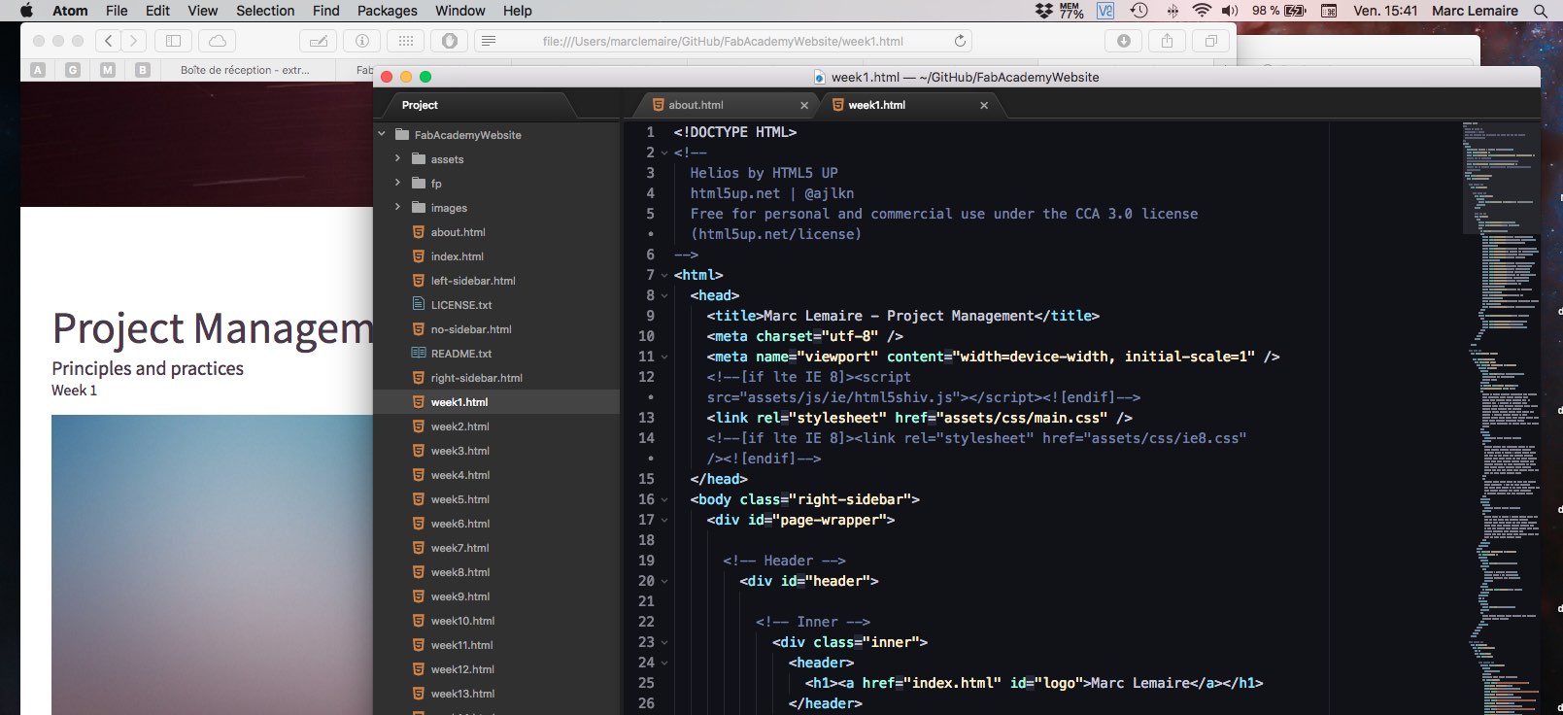Open the Edit menu
The height and width of the screenshot is (715, 1563).
point(157,11)
